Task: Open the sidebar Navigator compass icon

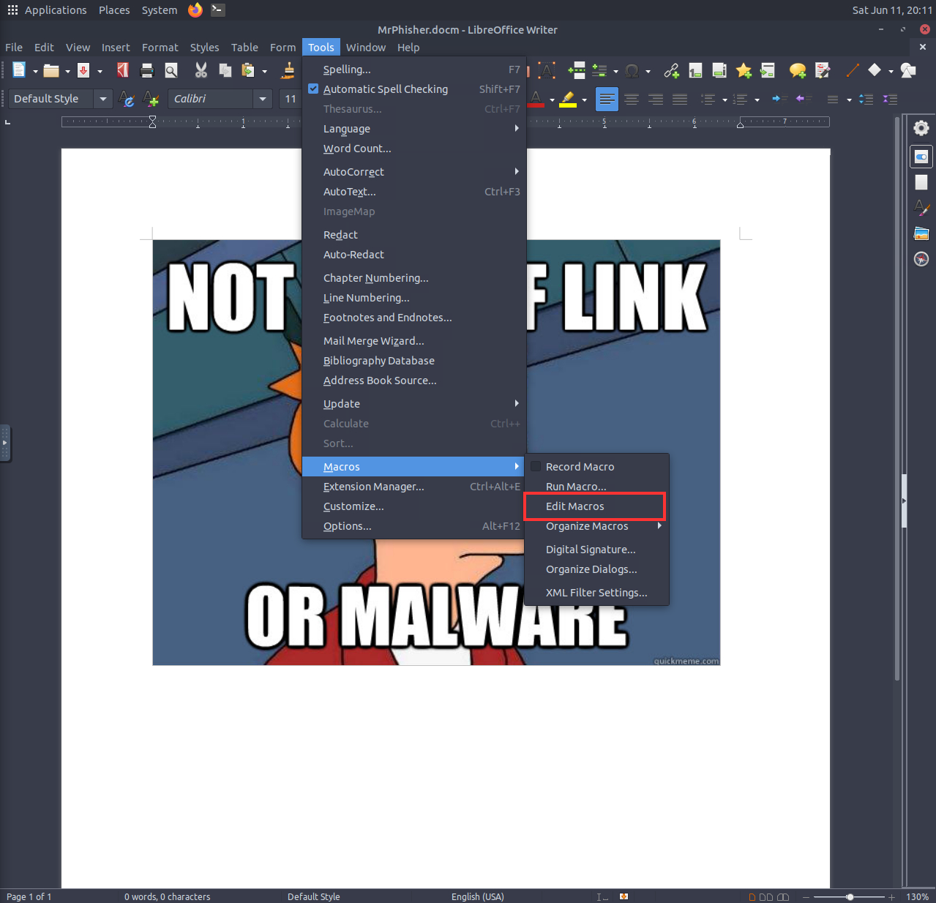Action: coord(921,259)
